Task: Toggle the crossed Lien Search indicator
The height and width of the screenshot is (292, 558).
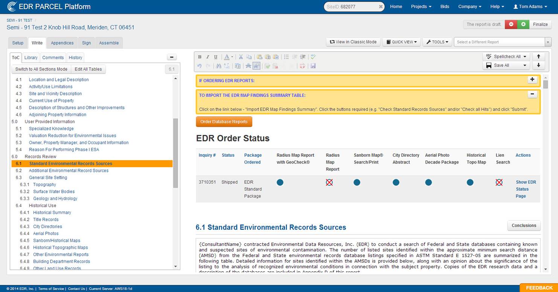Action: pyautogui.click(x=499, y=182)
